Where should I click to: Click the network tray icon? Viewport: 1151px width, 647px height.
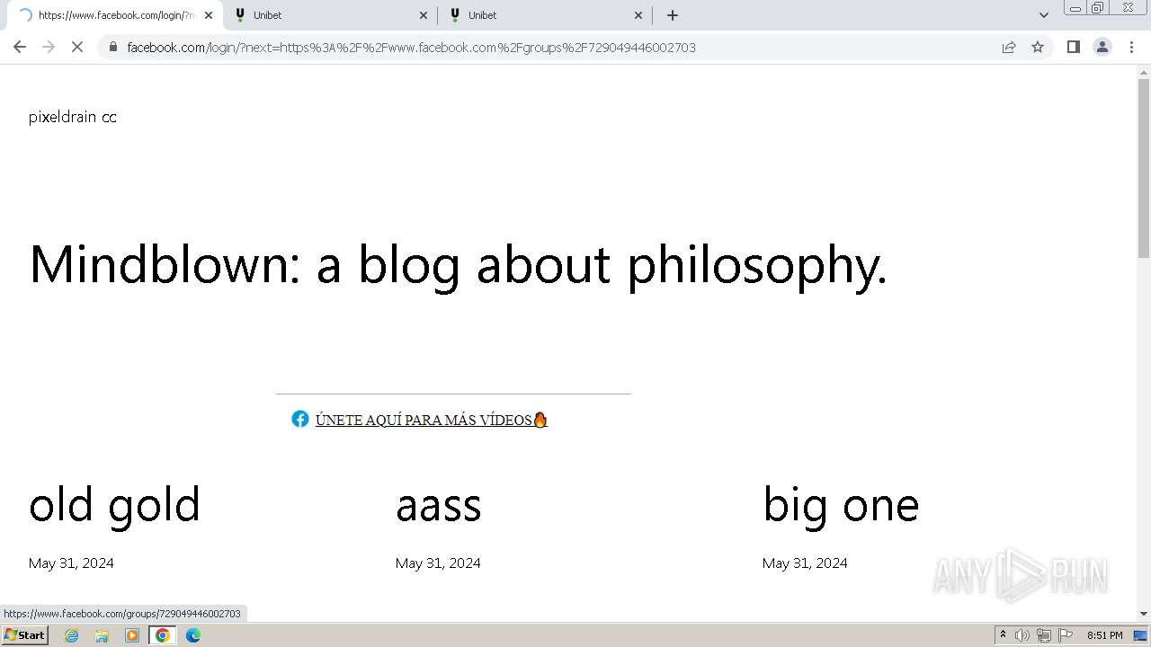[1044, 635]
